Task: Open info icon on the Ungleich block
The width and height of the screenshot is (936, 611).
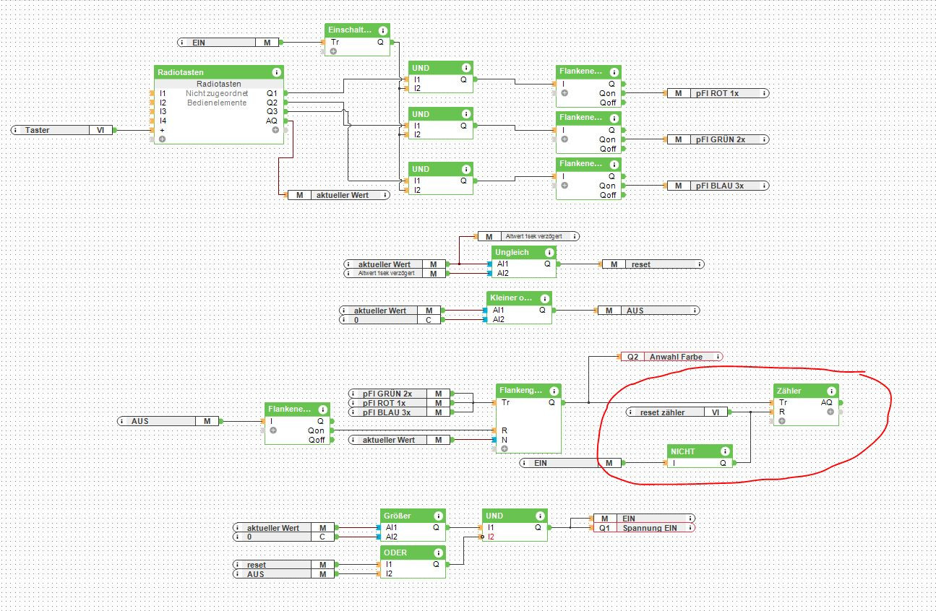Action: coord(549,253)
